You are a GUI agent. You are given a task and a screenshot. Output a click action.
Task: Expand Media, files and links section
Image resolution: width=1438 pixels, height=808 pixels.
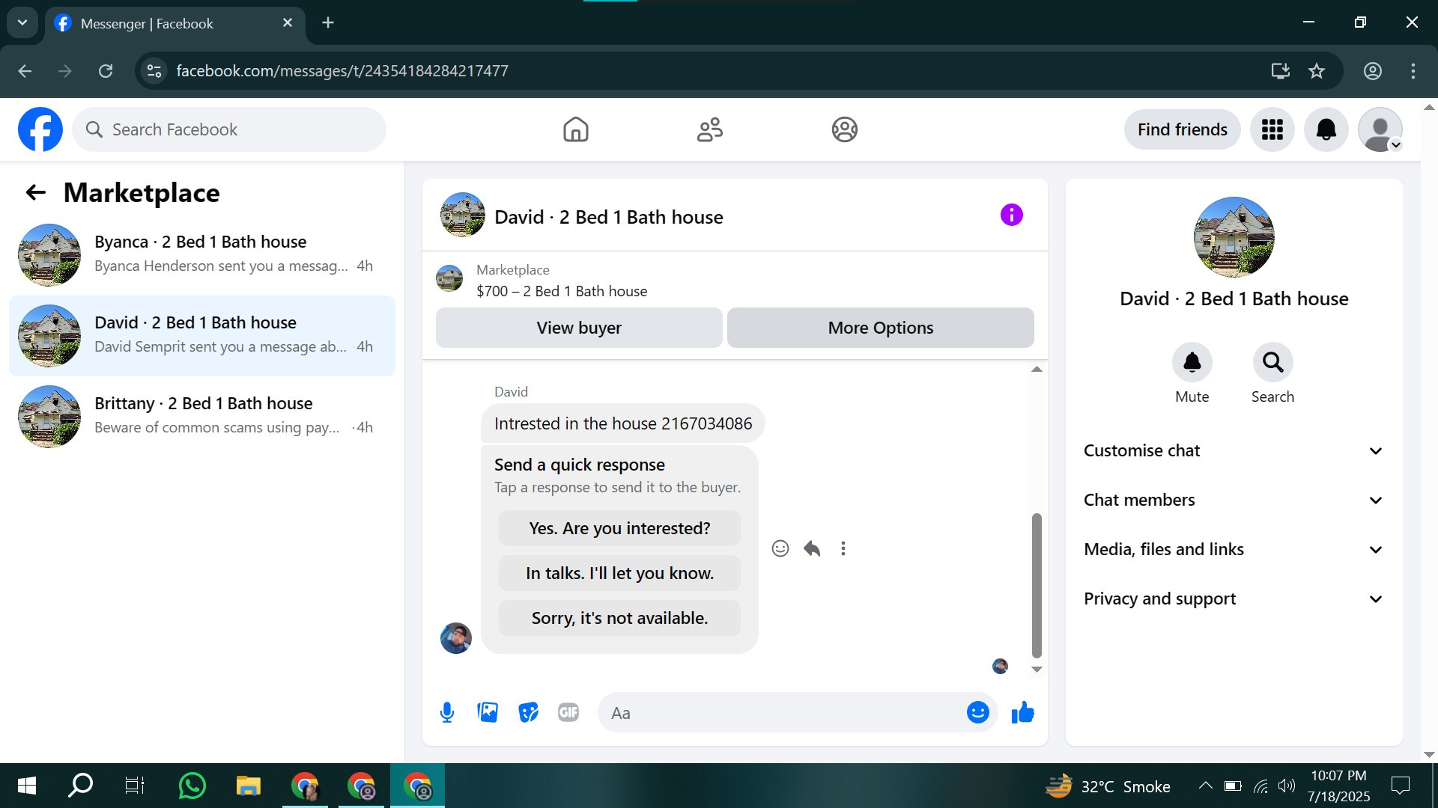(x=1234, y=549)
